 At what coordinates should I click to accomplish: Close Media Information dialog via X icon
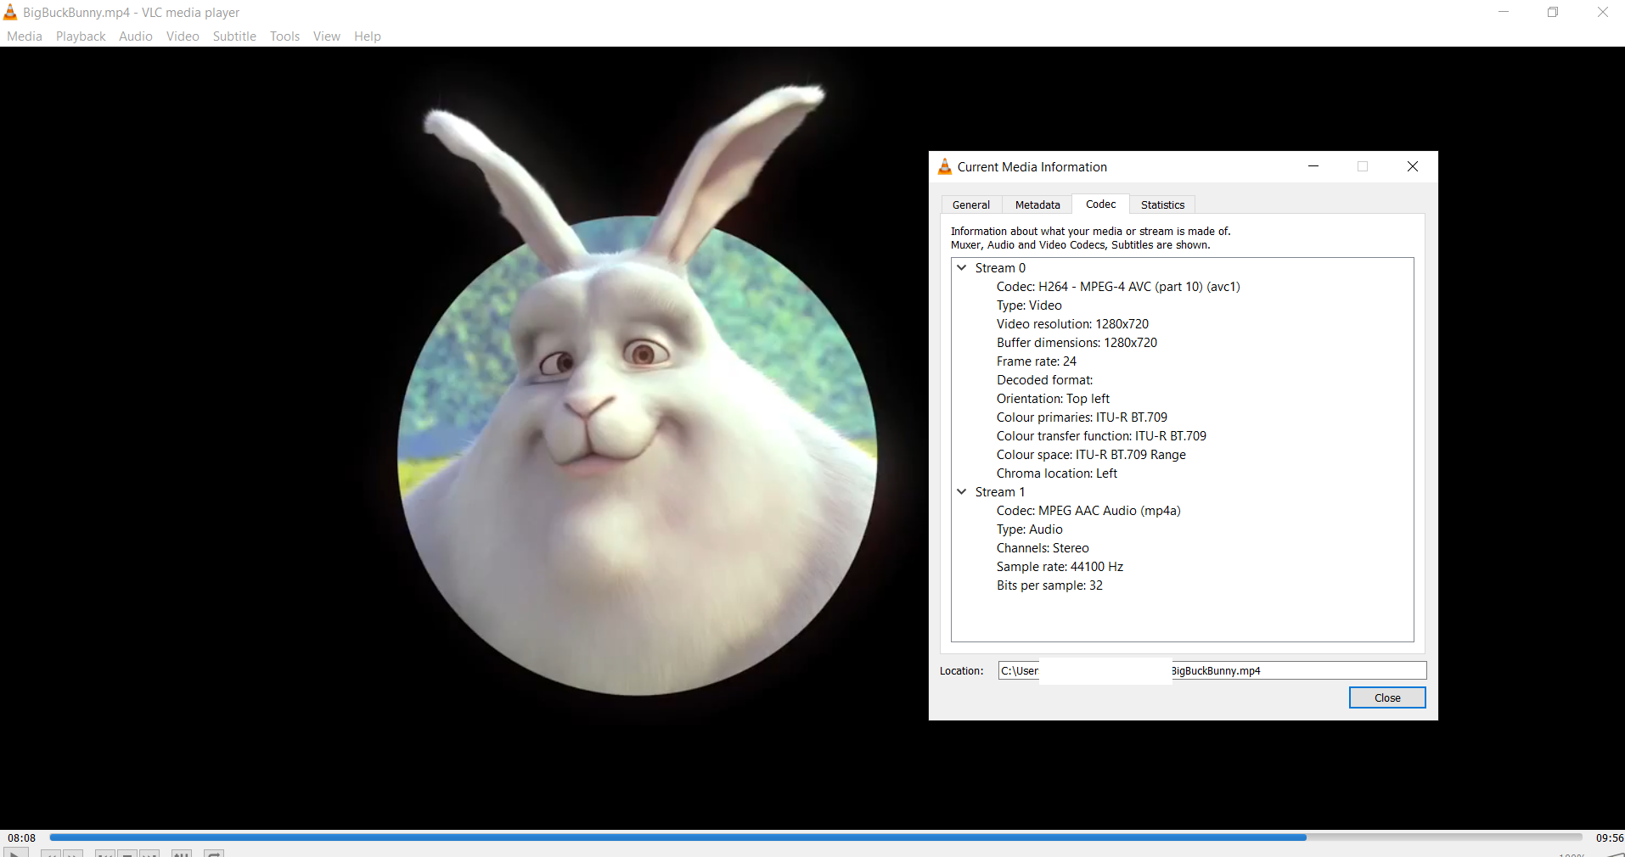pos(1413,166)
